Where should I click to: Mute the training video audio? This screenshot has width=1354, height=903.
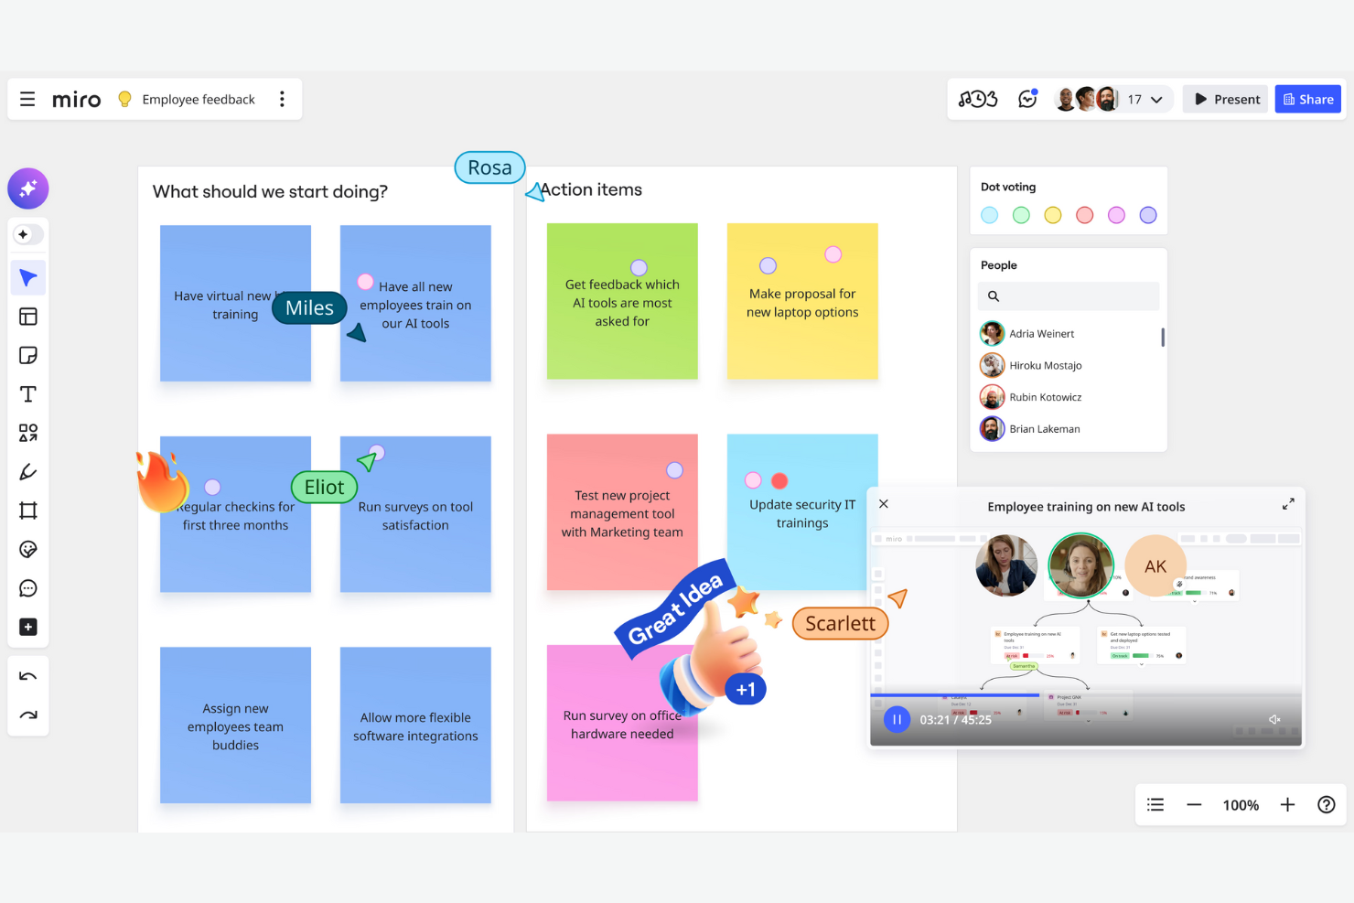pyautogui.click(x=1274, y=719)
